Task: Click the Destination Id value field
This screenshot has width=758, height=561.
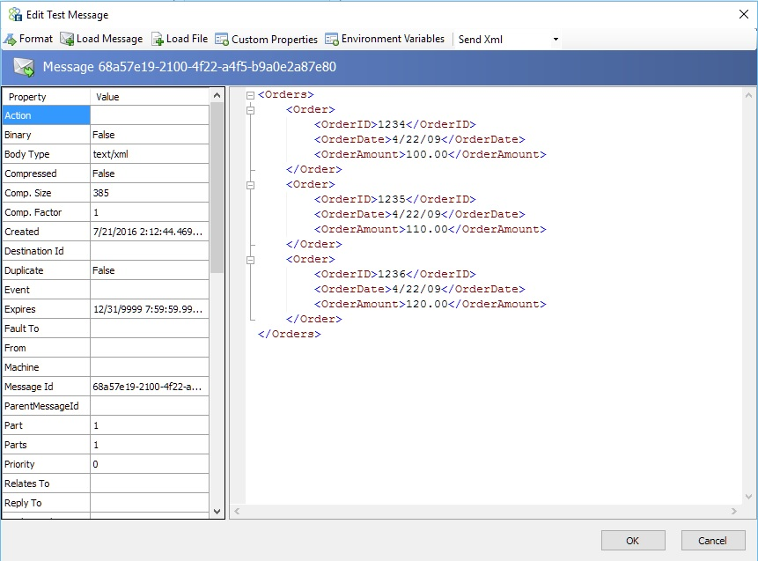Action: [150, 251]
